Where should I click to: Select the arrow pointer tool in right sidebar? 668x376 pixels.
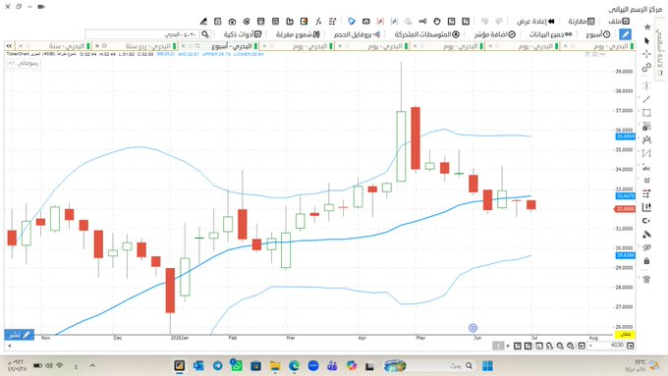point(647,41)
